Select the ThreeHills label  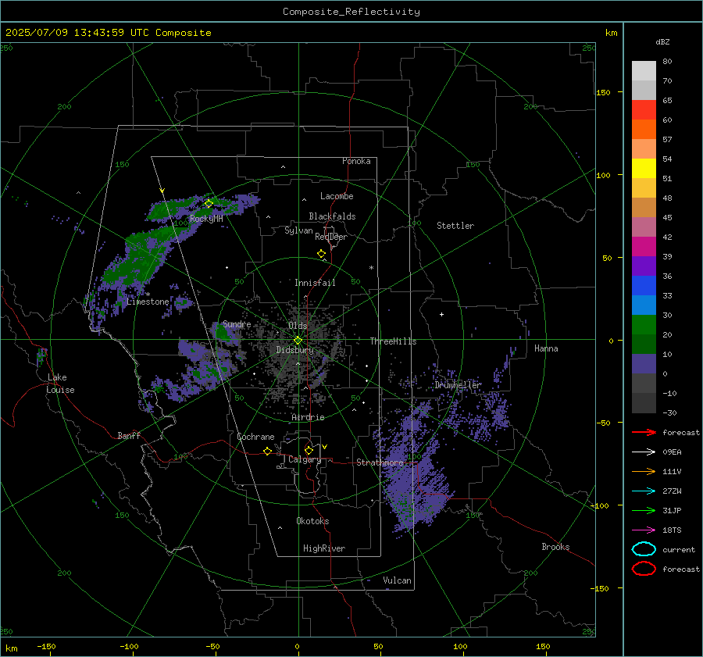[393, 341]
